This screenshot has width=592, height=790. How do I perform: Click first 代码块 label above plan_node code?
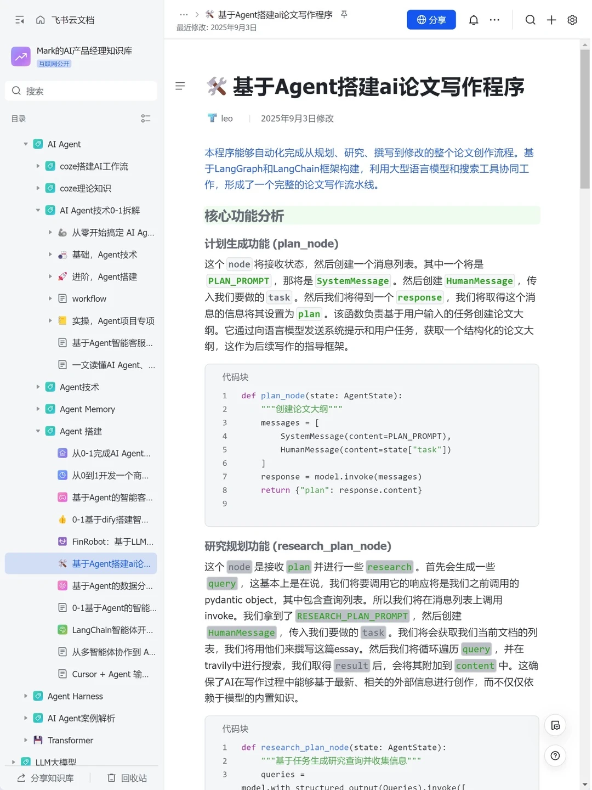pos(235,377)
